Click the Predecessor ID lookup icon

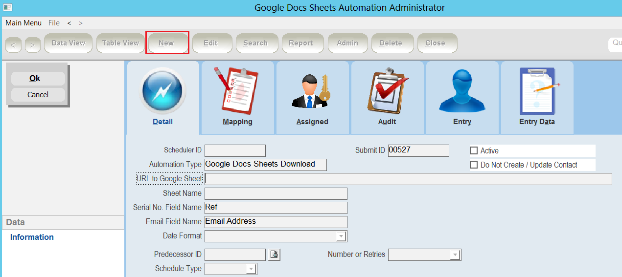pos(274,255)
